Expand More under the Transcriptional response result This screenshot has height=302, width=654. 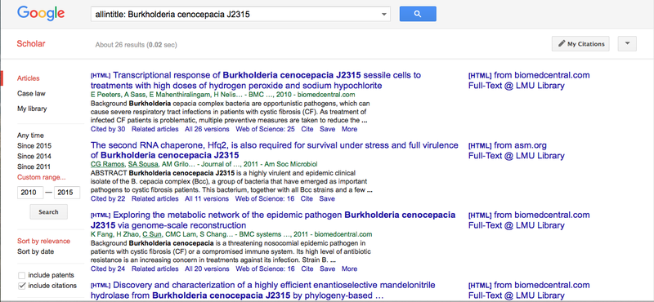pyautogui.click(x=349, y=129)
